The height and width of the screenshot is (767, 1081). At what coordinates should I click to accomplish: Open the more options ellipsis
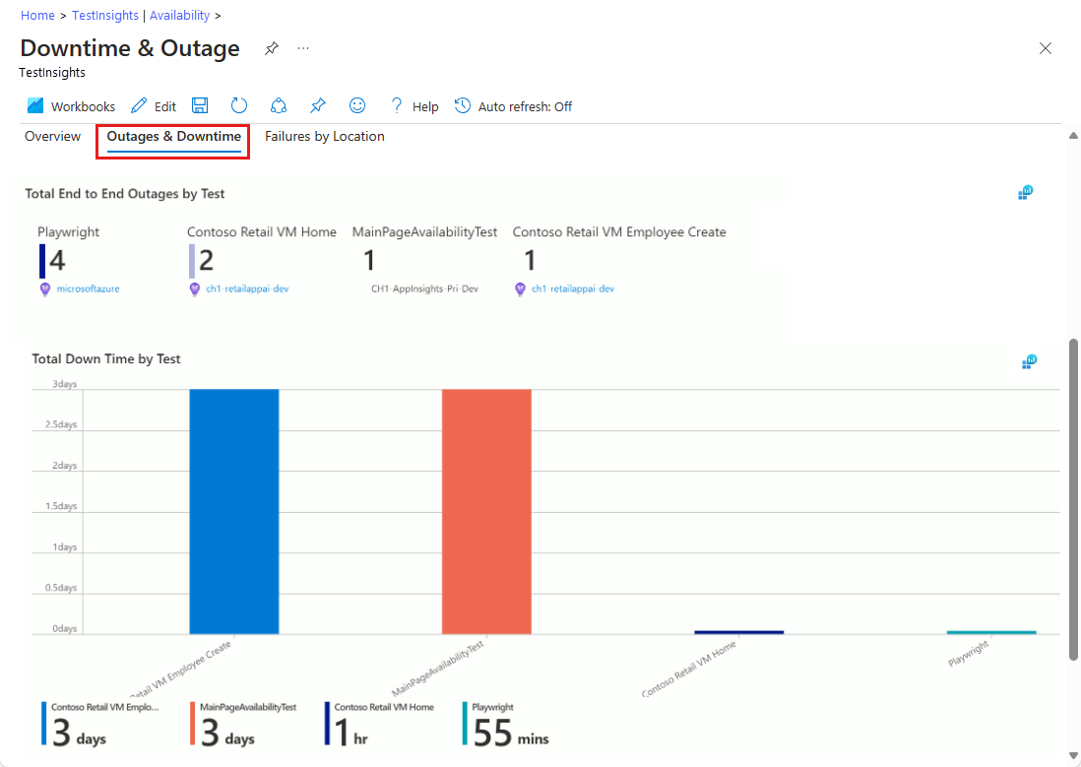(303, 48)
